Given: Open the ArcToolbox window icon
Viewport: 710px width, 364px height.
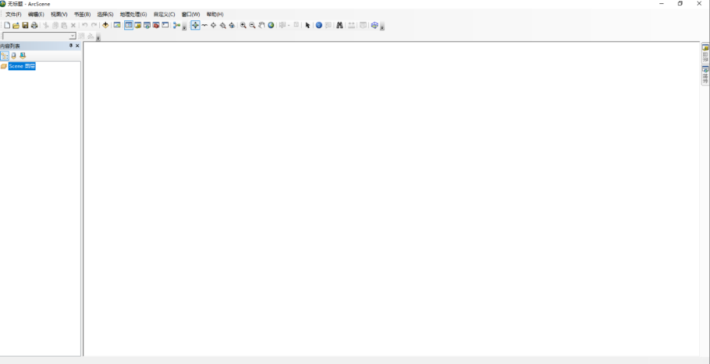Looking at the screenshot, I should pyautogui.click(x=156, y=25).
